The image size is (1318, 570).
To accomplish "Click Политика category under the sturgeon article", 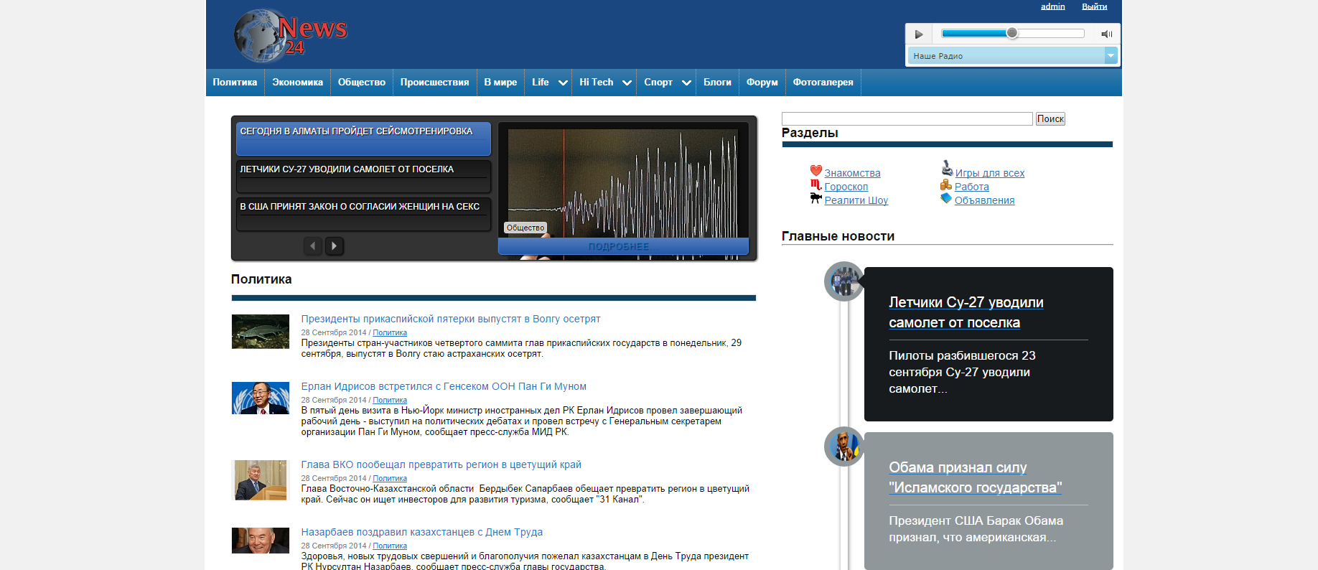I will click(390, 332).
